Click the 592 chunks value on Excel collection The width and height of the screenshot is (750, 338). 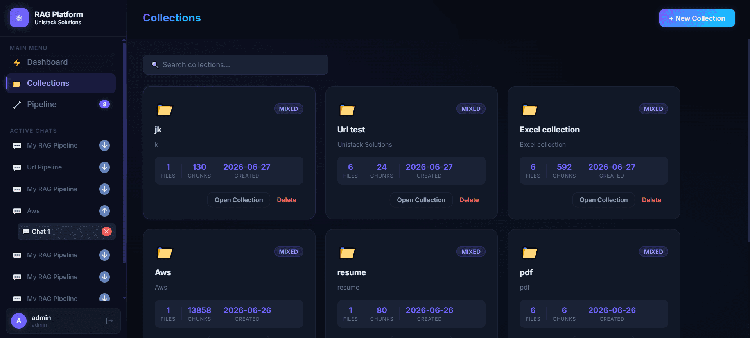(564, 167)
